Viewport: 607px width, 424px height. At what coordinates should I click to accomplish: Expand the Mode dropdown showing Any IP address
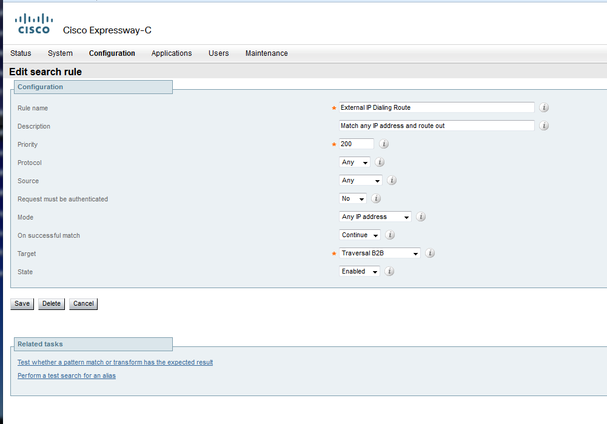point(375,217)
